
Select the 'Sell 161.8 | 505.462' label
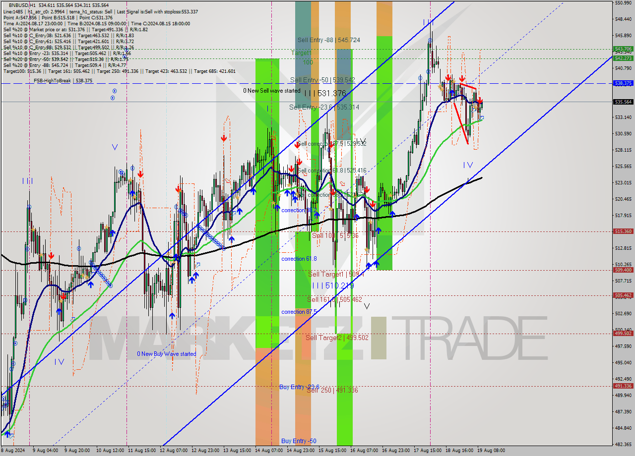click(334, 299)
